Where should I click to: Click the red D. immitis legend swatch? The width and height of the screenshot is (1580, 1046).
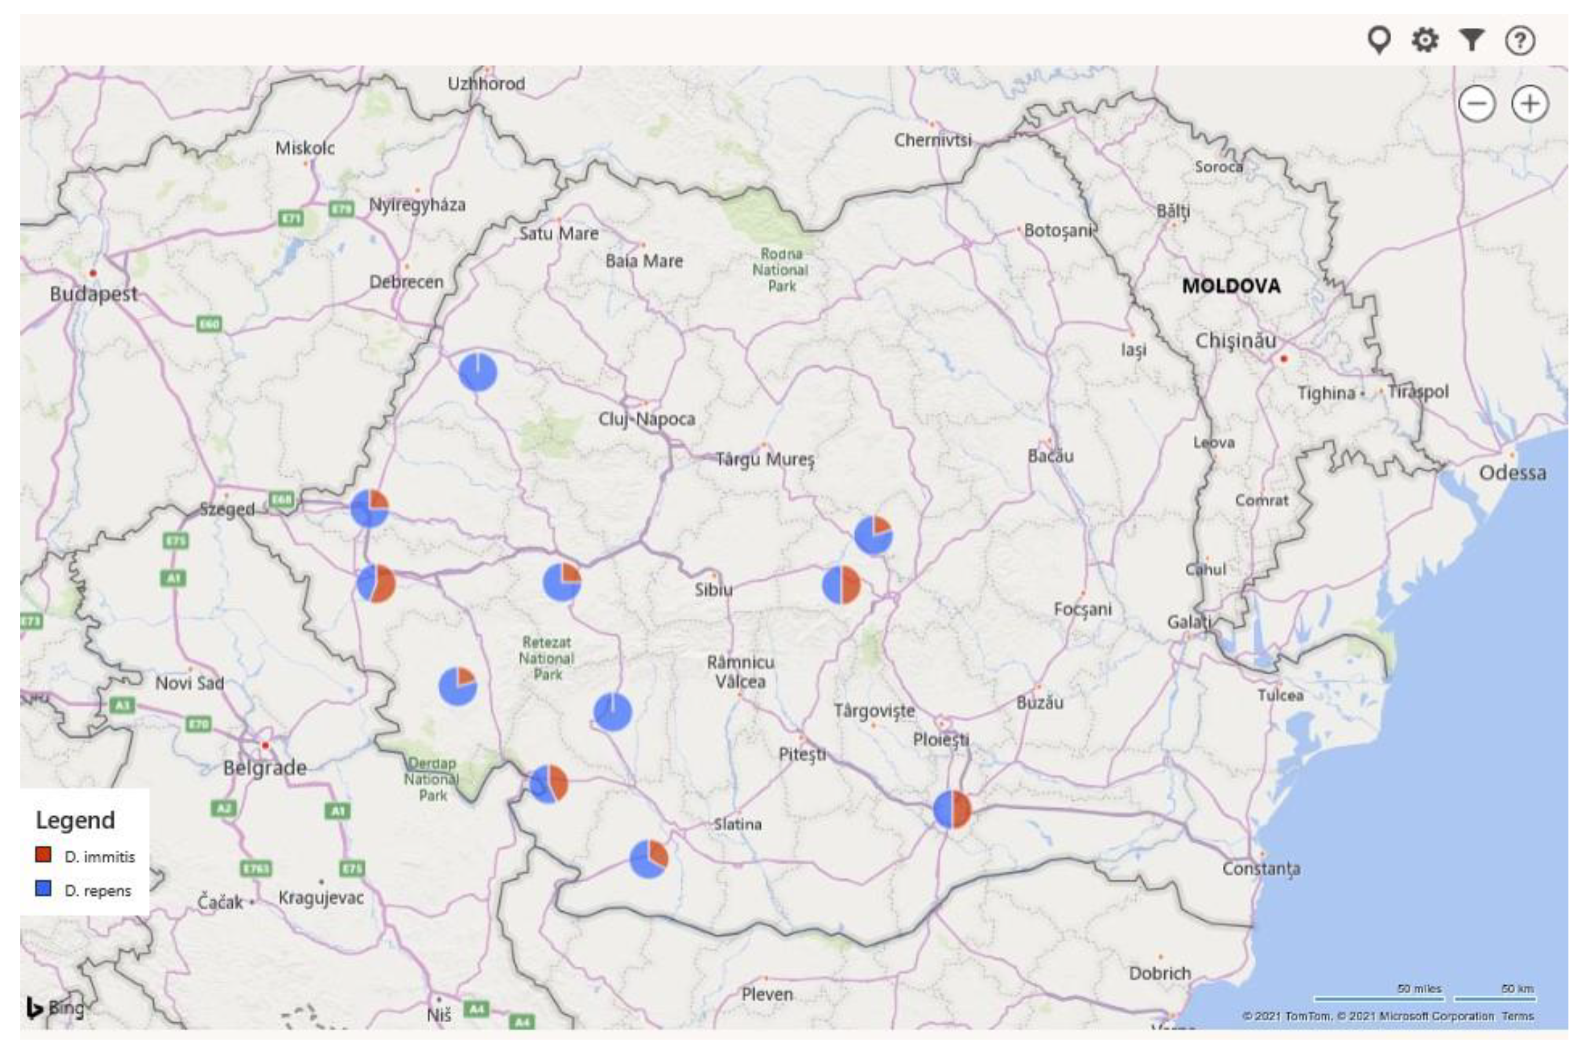pos(43,854)
